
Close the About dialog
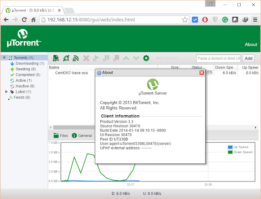pyautogui.click(x=201, y=73)
